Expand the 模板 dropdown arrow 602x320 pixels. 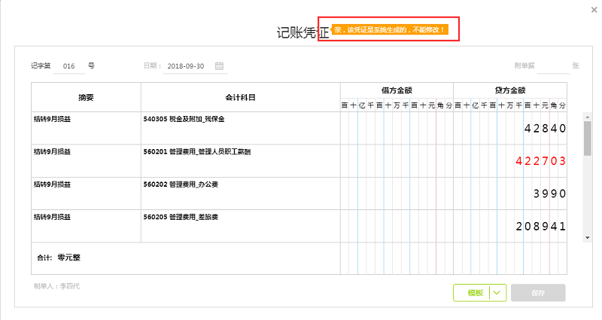498,293
